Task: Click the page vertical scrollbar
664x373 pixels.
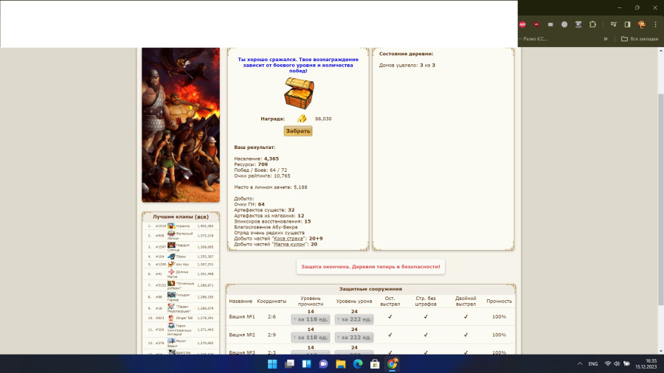Action: (x=660, y=199)
